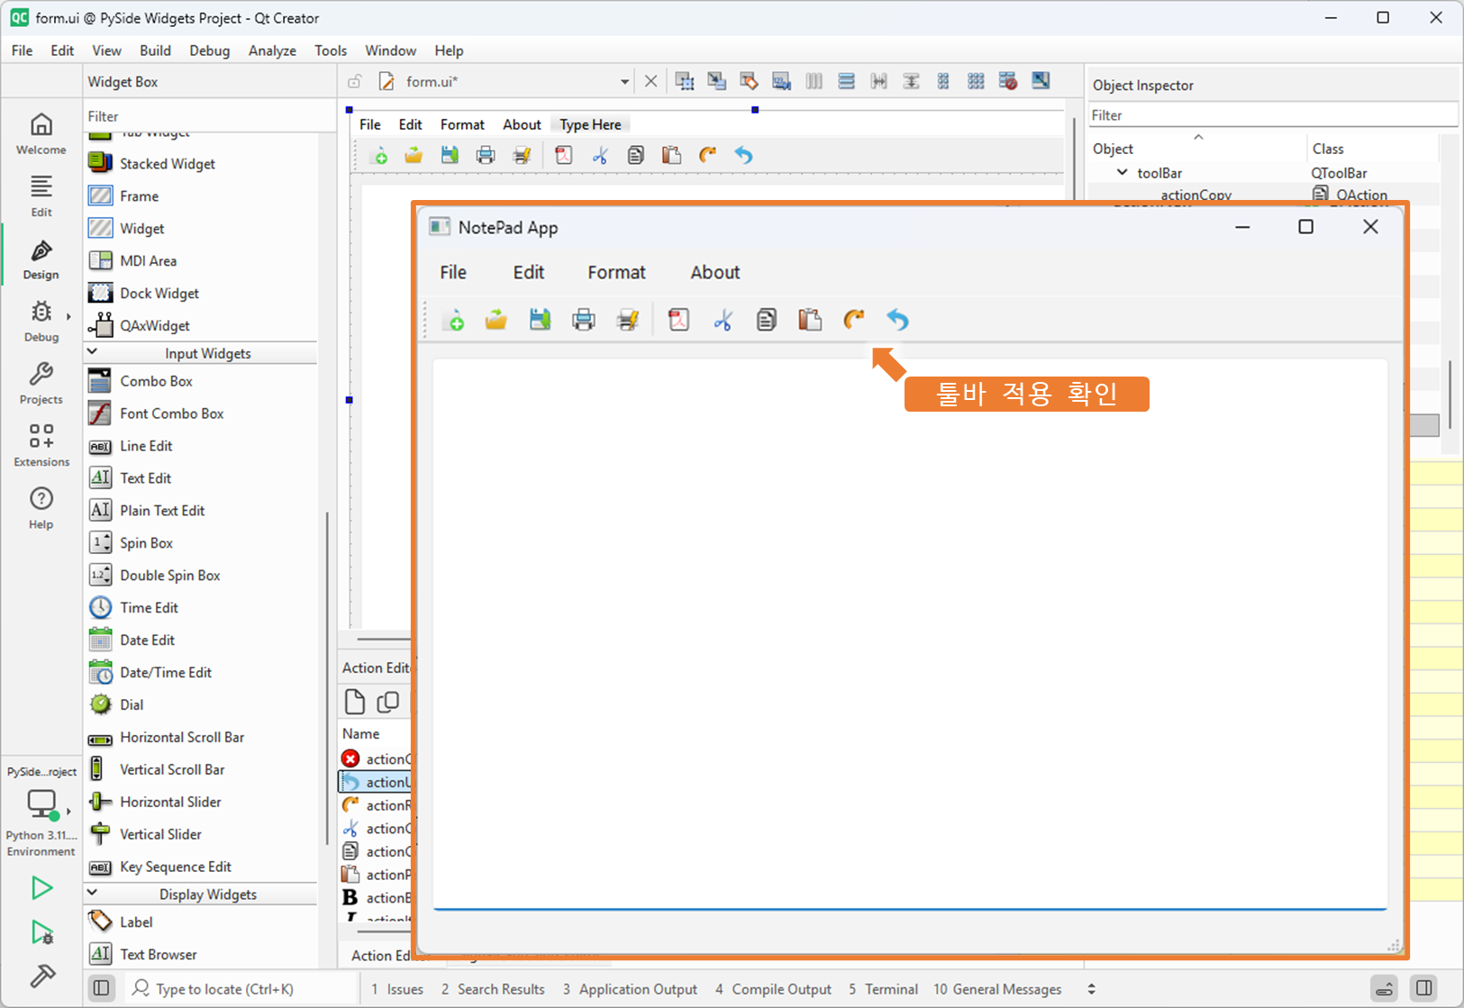Screen dimensions: 1464x1008
Task: Open the Terminal output pane
Action: pos(883,989)
